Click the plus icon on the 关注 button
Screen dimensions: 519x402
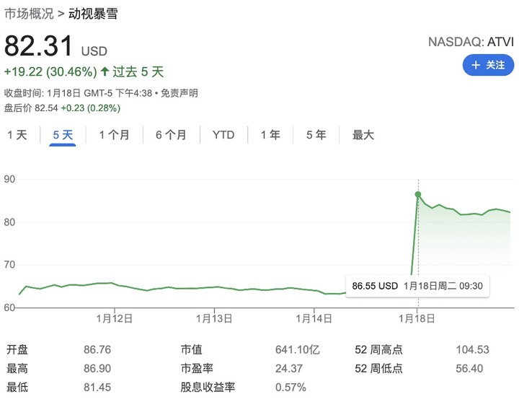click(x=476, y=65)
